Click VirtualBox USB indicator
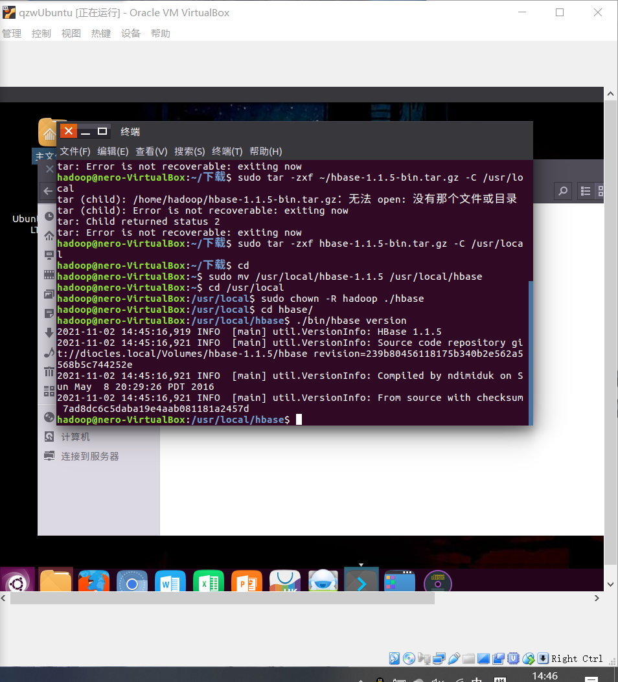618x682 pixels. (x=453, y=659)
